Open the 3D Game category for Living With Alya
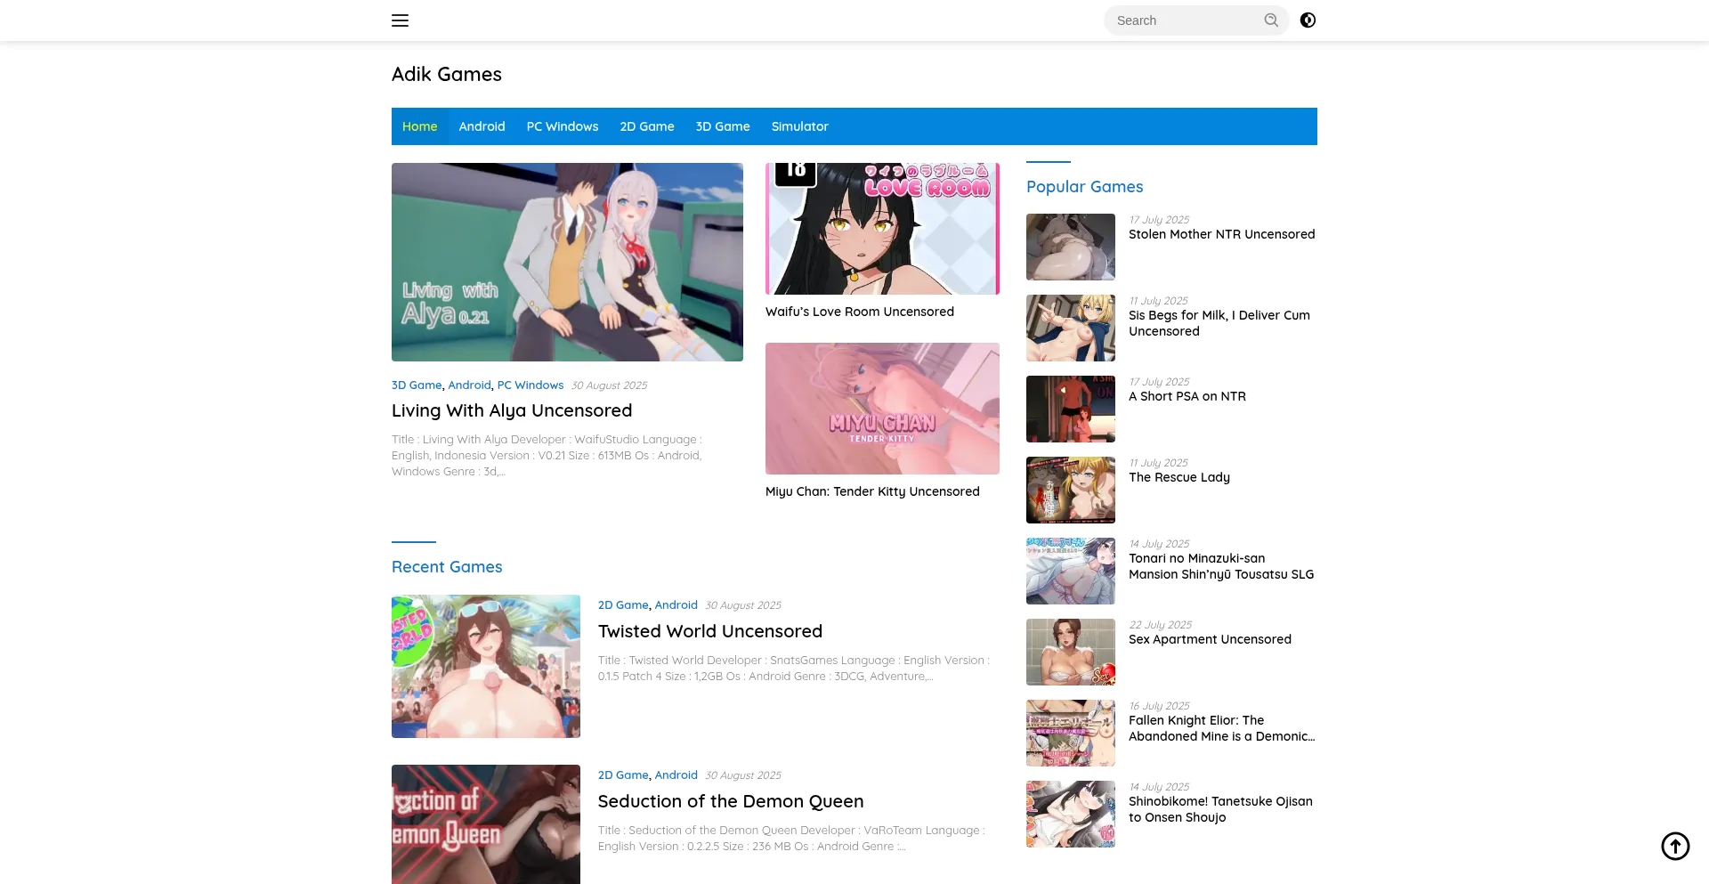Screen dimensions: 1709x884 point(417,385)
